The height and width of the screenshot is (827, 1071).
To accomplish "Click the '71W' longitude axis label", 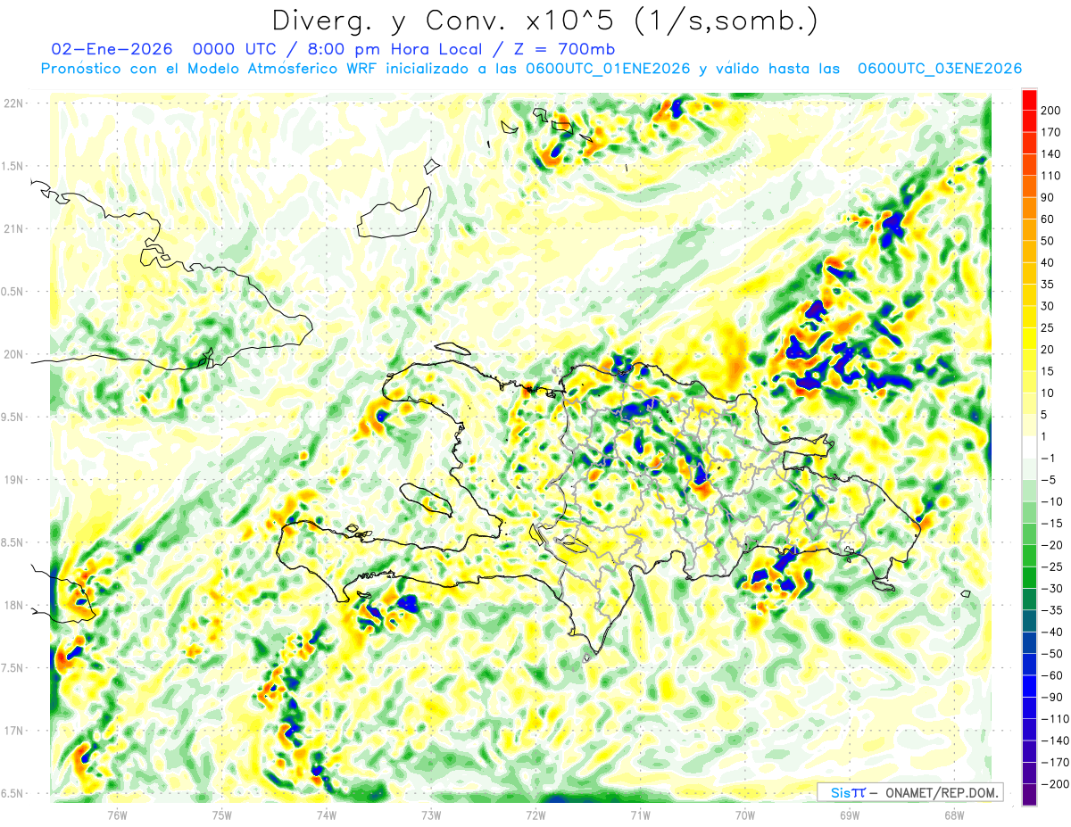I will (640, 815).
